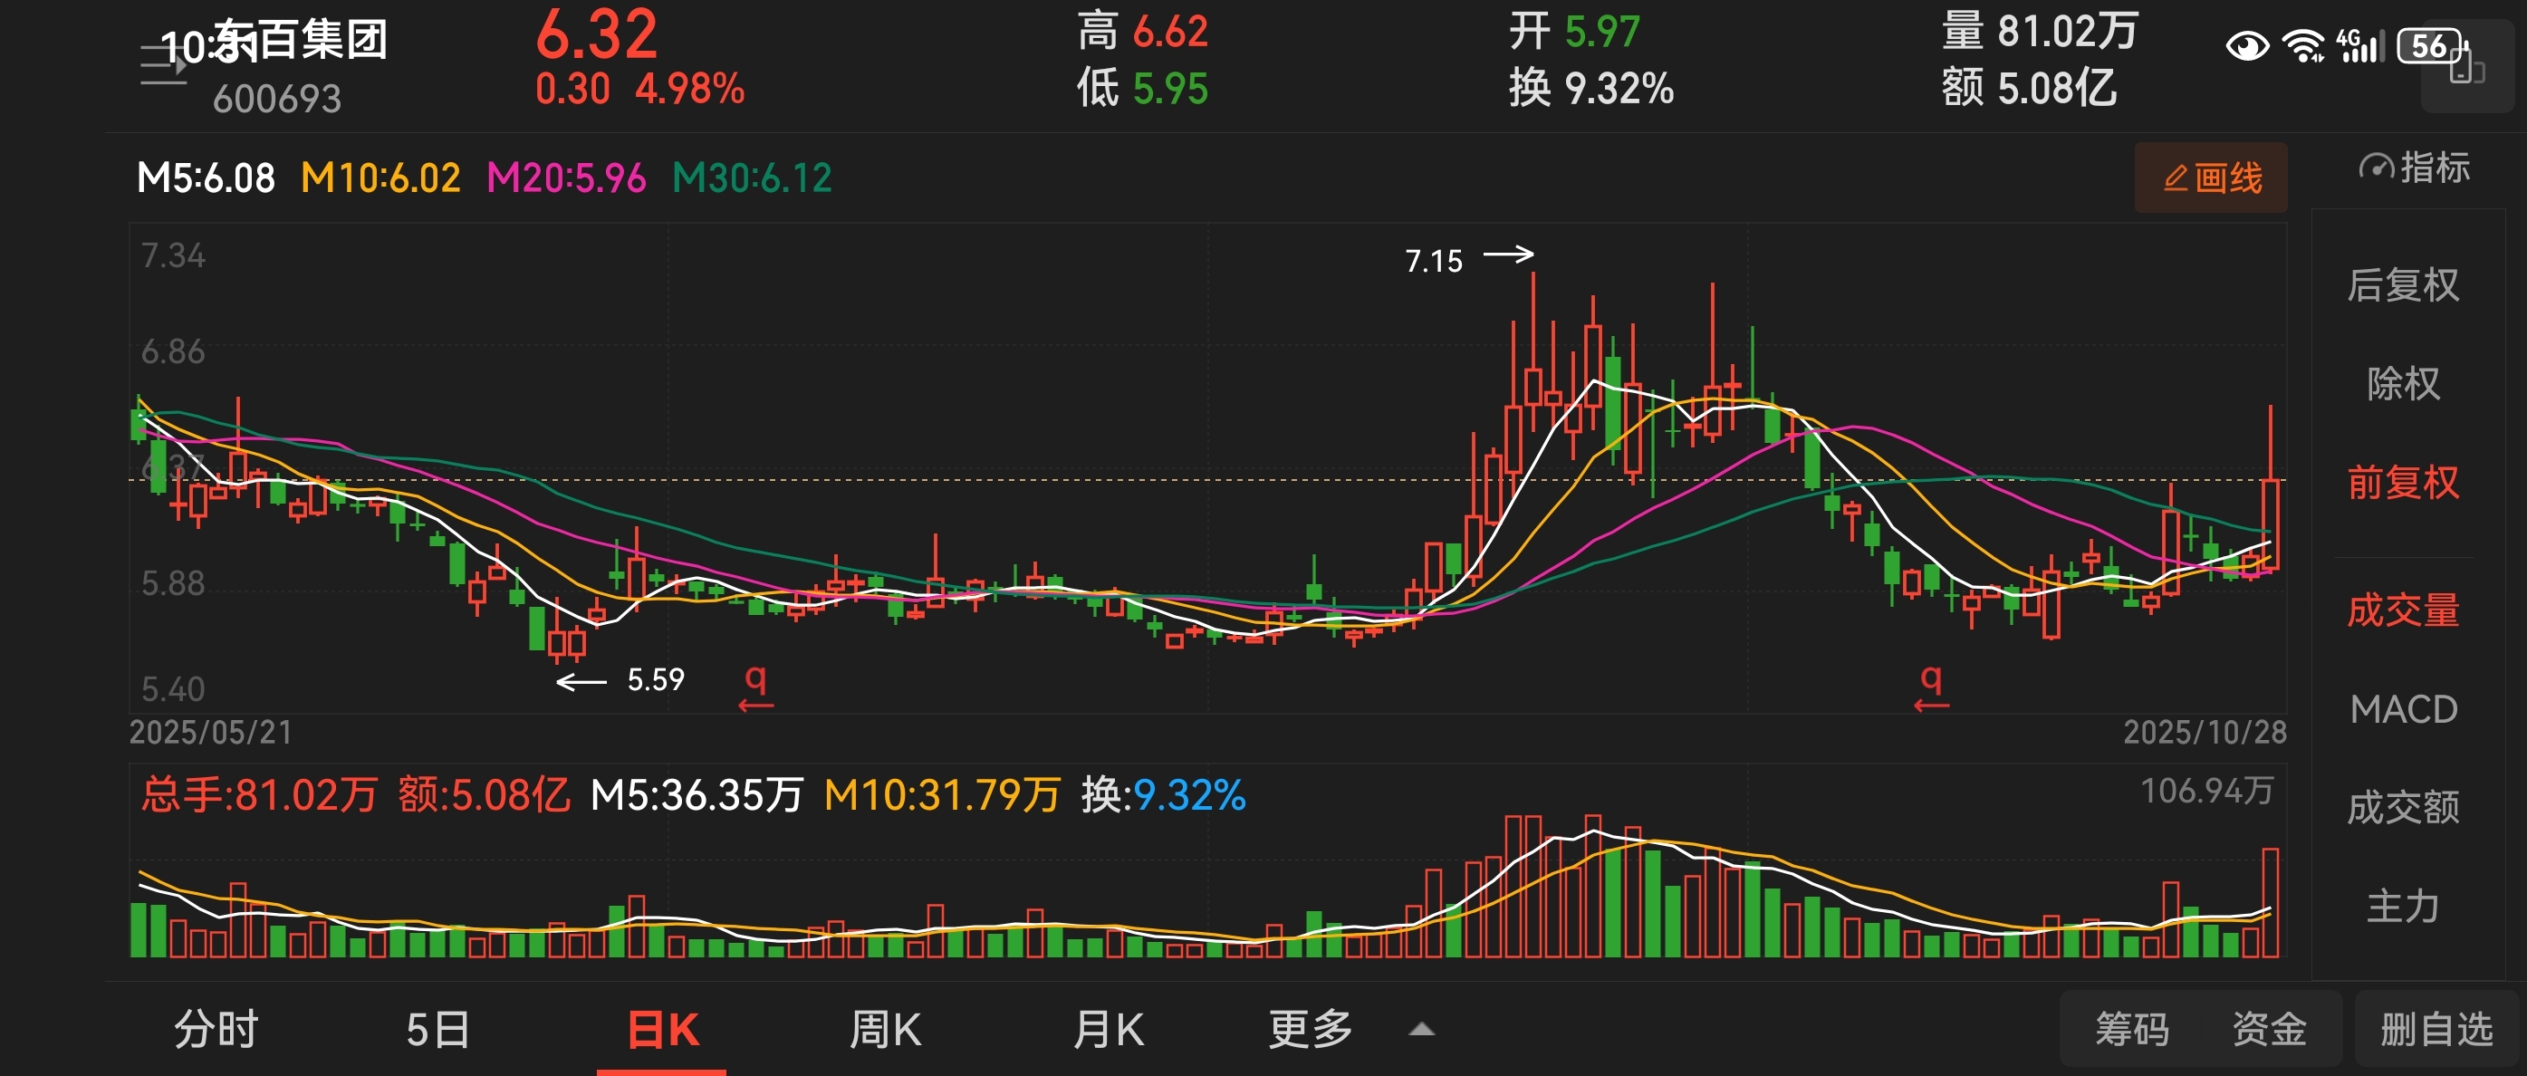
Task: Open the stock list menu icon
Action: tap(163, 64)
